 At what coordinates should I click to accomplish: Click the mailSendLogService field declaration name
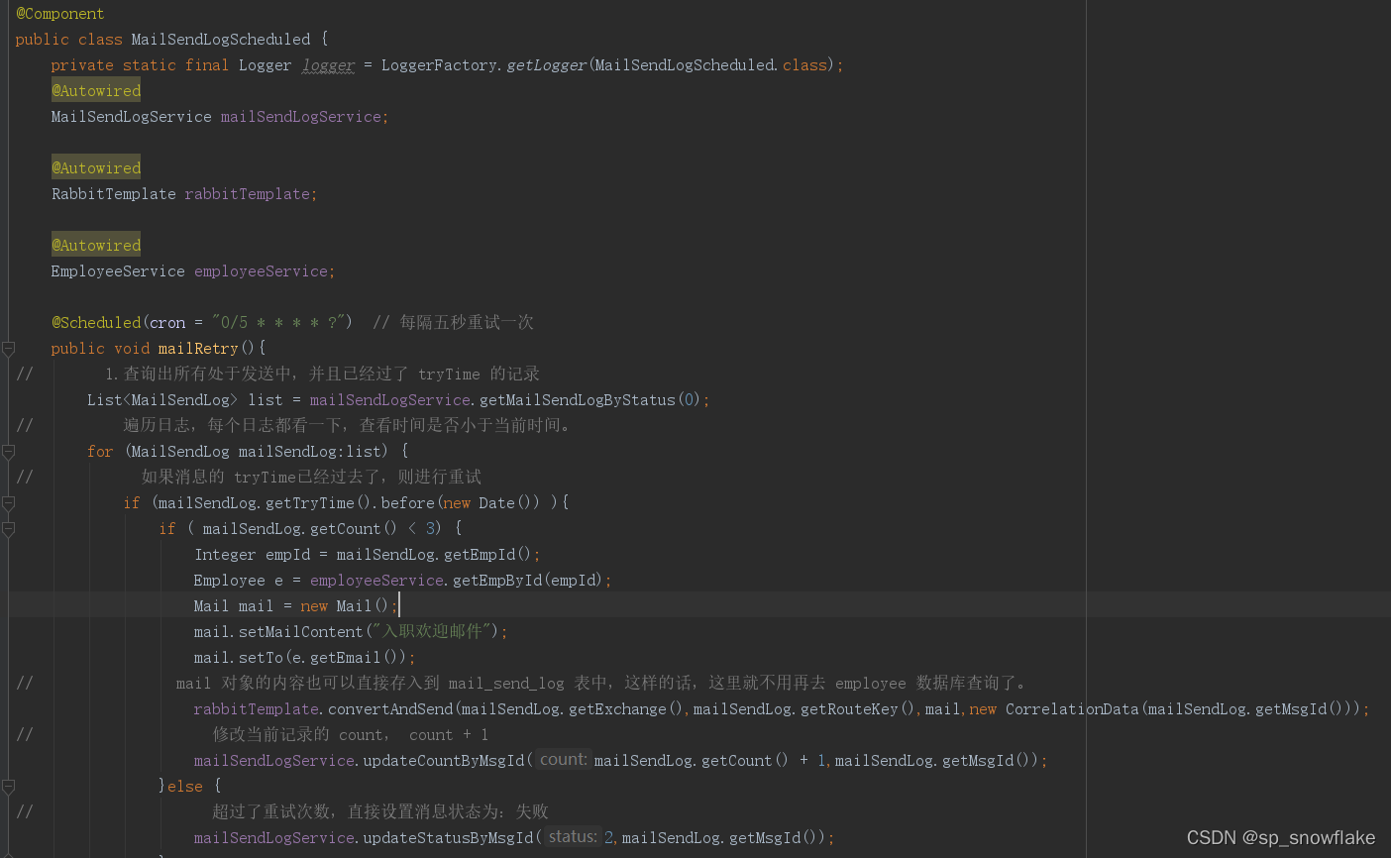[301, 117]
